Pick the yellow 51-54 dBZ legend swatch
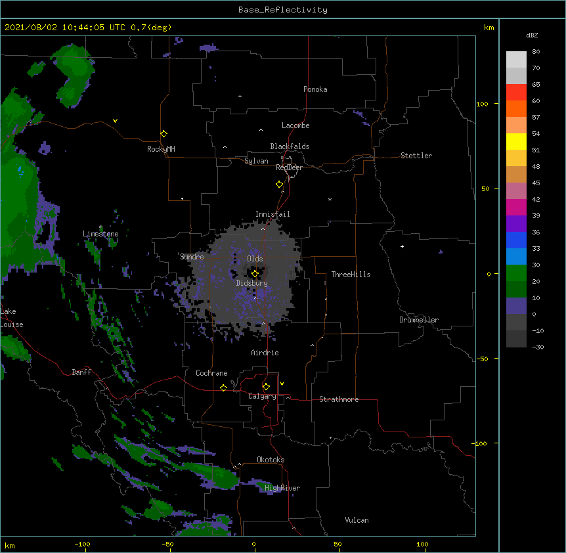The height and width of the screenshot is (553, 566). [516, 141]
